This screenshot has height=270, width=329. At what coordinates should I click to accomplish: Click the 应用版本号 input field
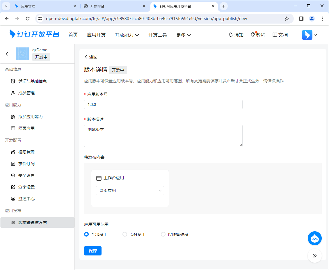pyautogui.click(x=163, y=104)
